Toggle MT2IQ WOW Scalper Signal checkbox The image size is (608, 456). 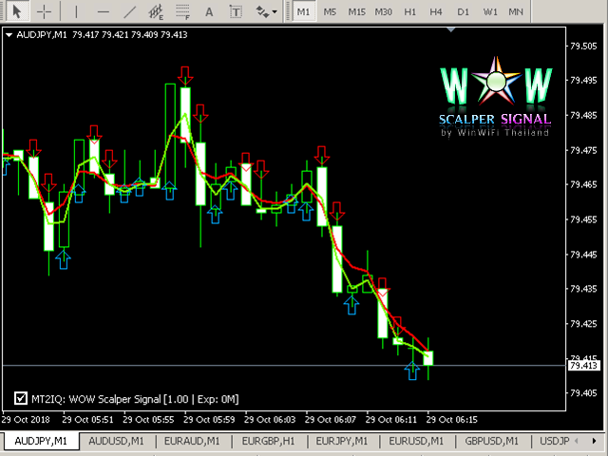click(x=21, y=398)
